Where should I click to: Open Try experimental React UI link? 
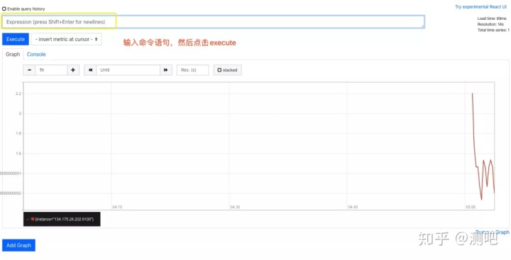[x=480, y=7]
